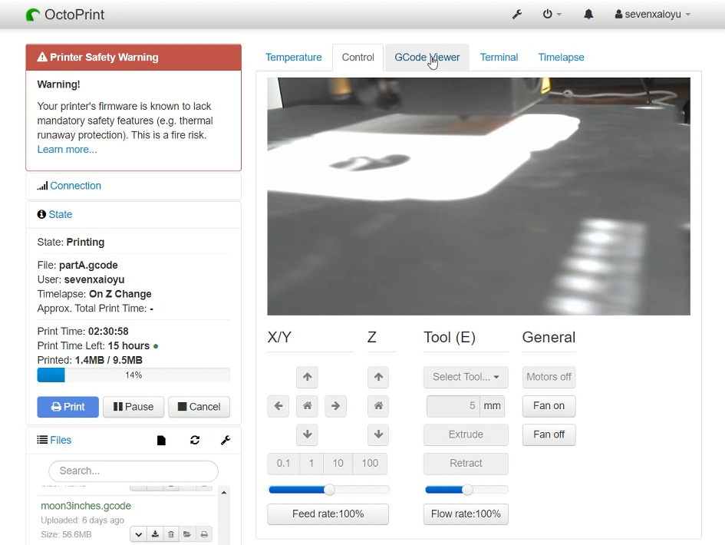Pause the current print

[x=133, y=407]
